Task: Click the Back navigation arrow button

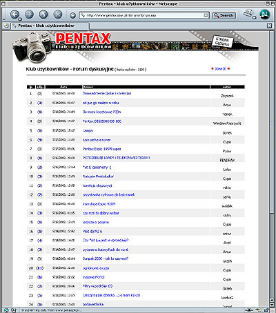Action: coord(14,14)
